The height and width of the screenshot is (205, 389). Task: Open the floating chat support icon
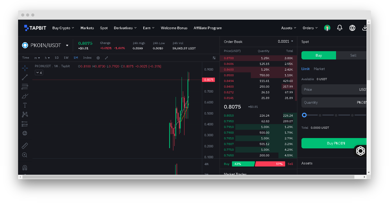[361, 151]
